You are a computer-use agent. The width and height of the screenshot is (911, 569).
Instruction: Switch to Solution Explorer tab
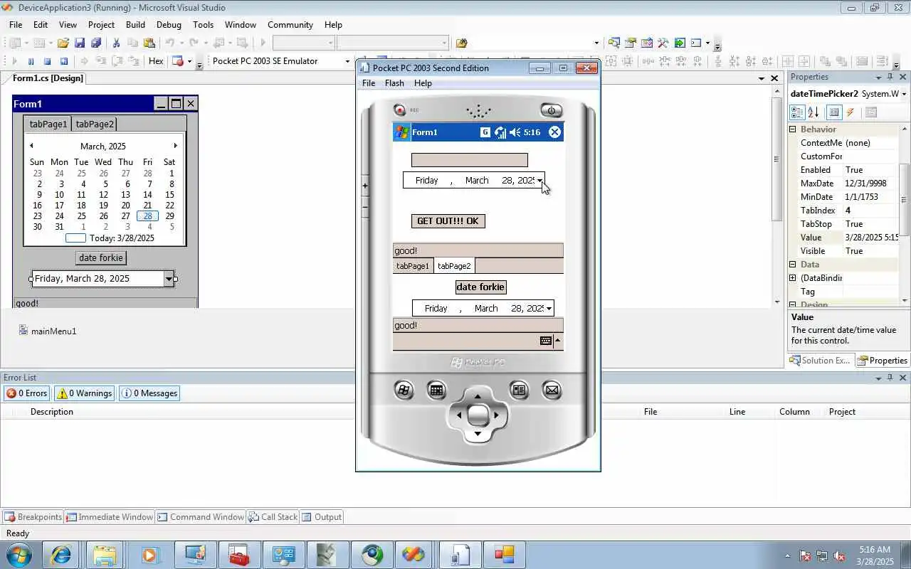tap(820, 361)
